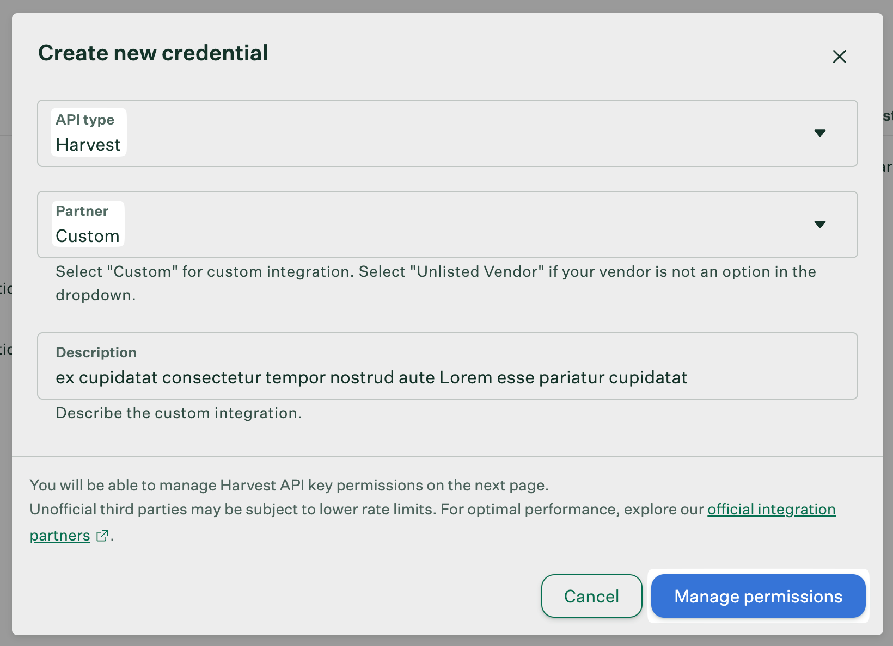Image resolution: width=893 pixels, height=646 pixels.
Task: Click the external link icon after partners
Action: tap(102, 536)
